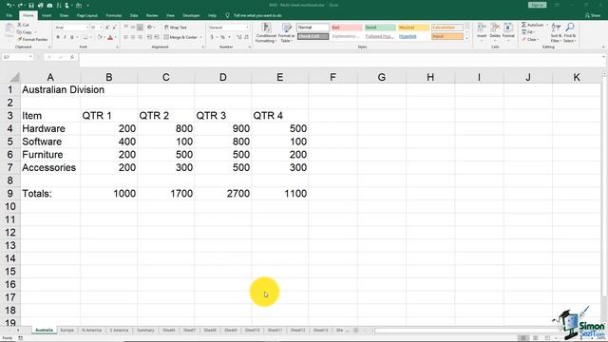Screen dimensions: 608x342
Task: Toggle Underline formatting
Action: pos(72,37)
